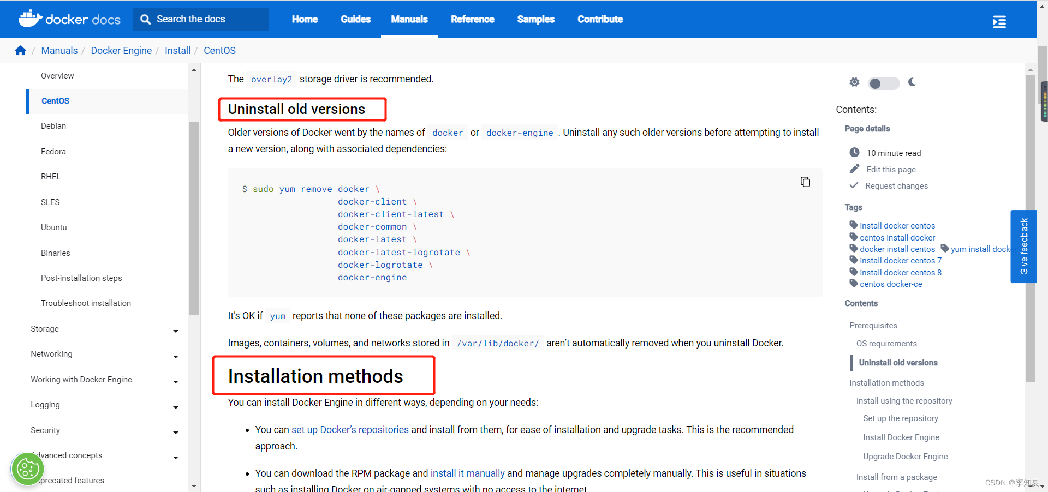This screenshot has width=1048, height=492.
Task: Select Binaries in the left sidebar
Action: (56, 253)
